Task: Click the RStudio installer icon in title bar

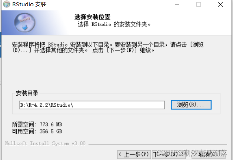Action: 7,4
